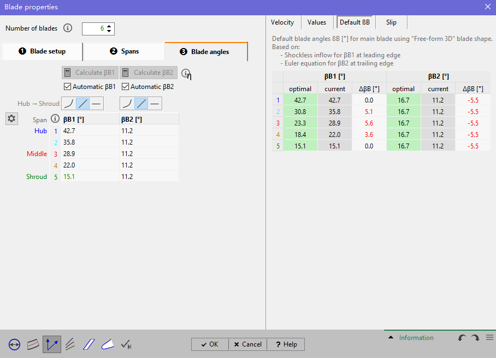Viewport: 496px width, 358px height.
Task: Click the redo arrow icon
Action: click(x=475, y=338)
